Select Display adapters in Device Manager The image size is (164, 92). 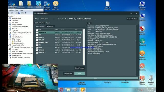tap(17, 25)
